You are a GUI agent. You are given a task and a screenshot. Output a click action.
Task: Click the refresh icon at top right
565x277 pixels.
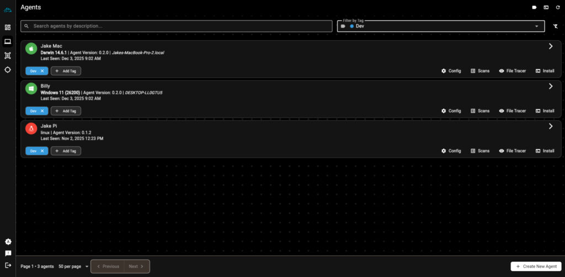pos(558,8)
